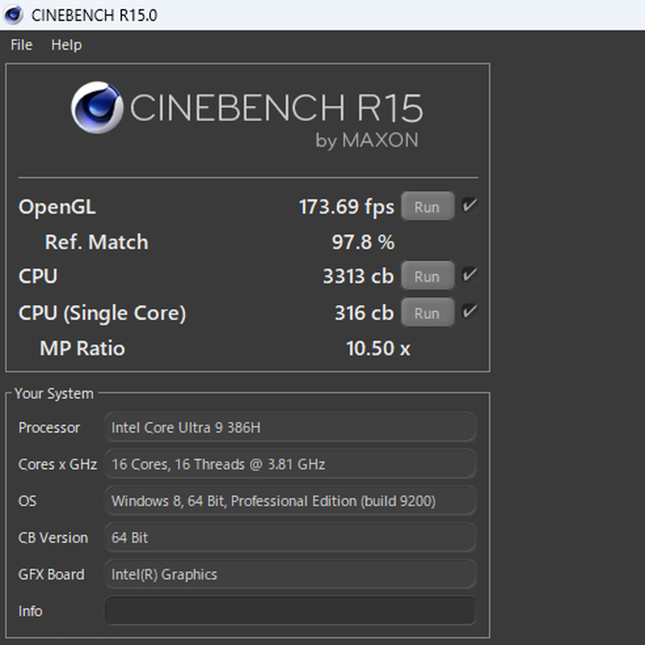Click the MP Ratio label
Viewport: 645px width, 645px height.
(83, 348)
